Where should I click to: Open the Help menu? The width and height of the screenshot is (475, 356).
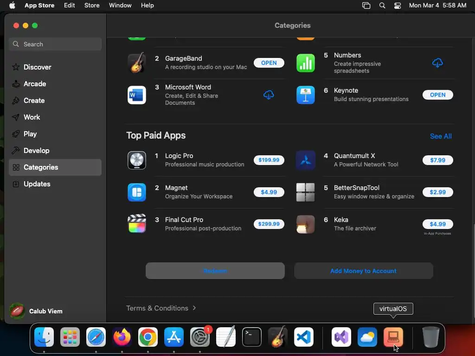pos(147,6)
